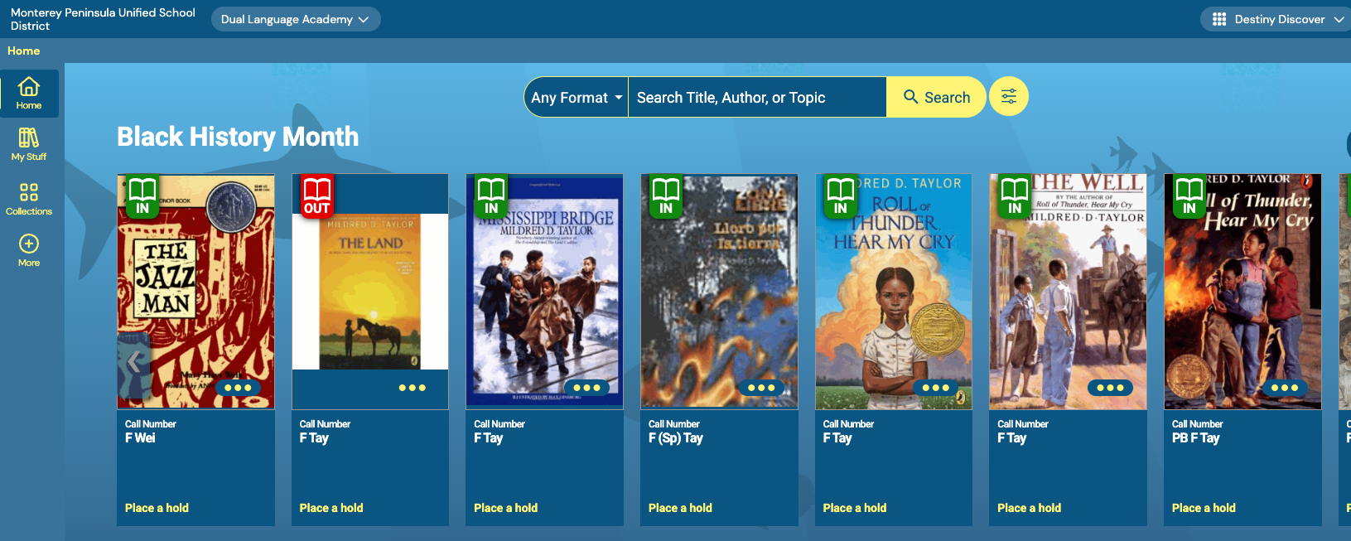Expand the Any Format dropdown

tap(577, 98)
